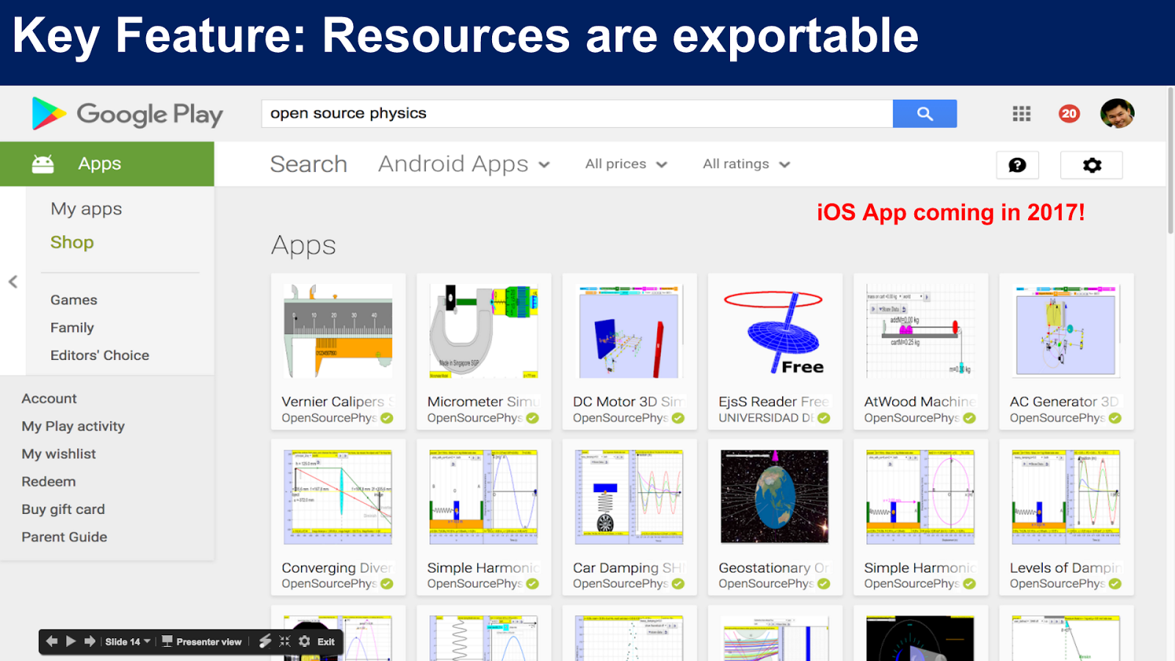Open the Vernier Calipers app thumbnail
The height and width of the screenshot is (661, 1175).
[338, 331]
